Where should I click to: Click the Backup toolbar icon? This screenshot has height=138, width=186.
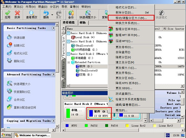71,13
